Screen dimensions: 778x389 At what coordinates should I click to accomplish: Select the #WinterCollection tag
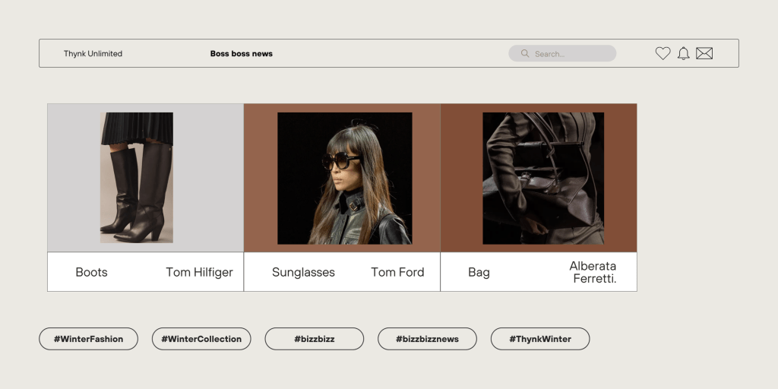[x=201, y=339]
